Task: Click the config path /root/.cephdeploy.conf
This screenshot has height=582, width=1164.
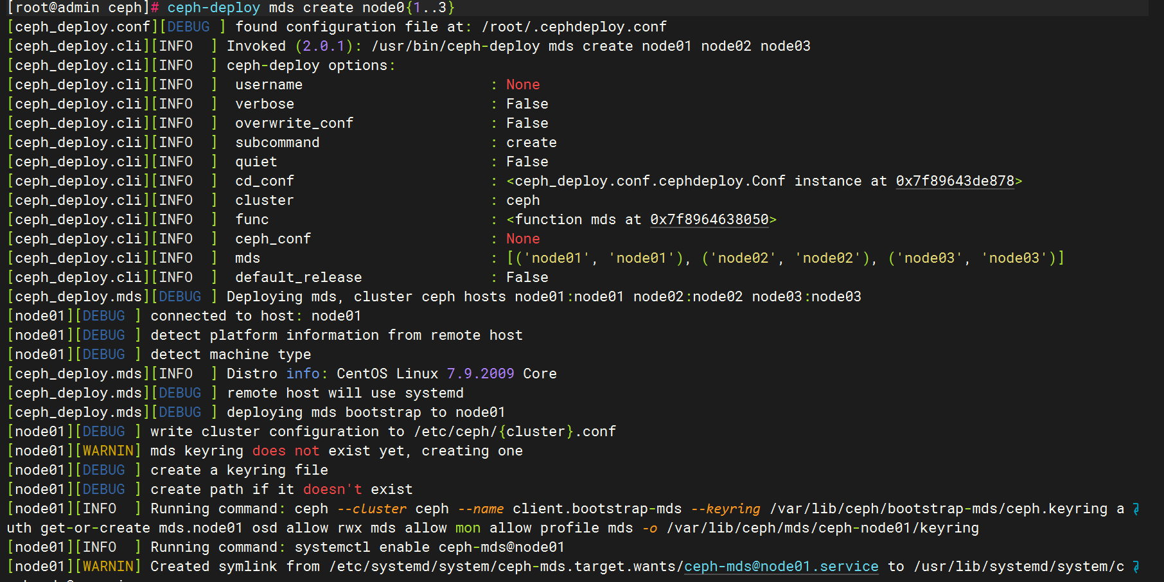Action: 574,27
